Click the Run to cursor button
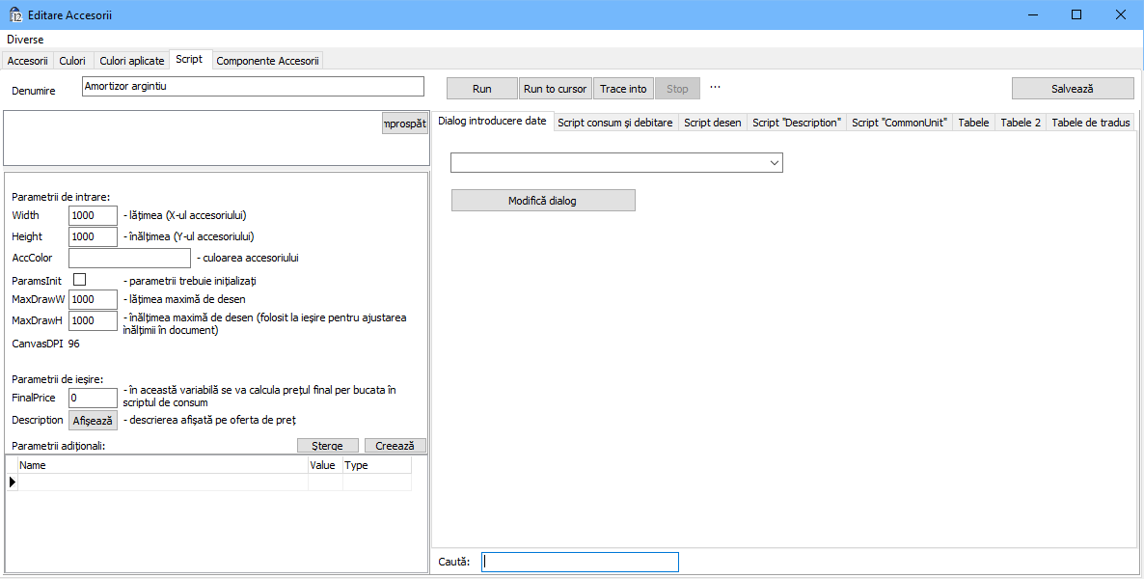This screenshot has width=1144, height=579. point(555,89)
